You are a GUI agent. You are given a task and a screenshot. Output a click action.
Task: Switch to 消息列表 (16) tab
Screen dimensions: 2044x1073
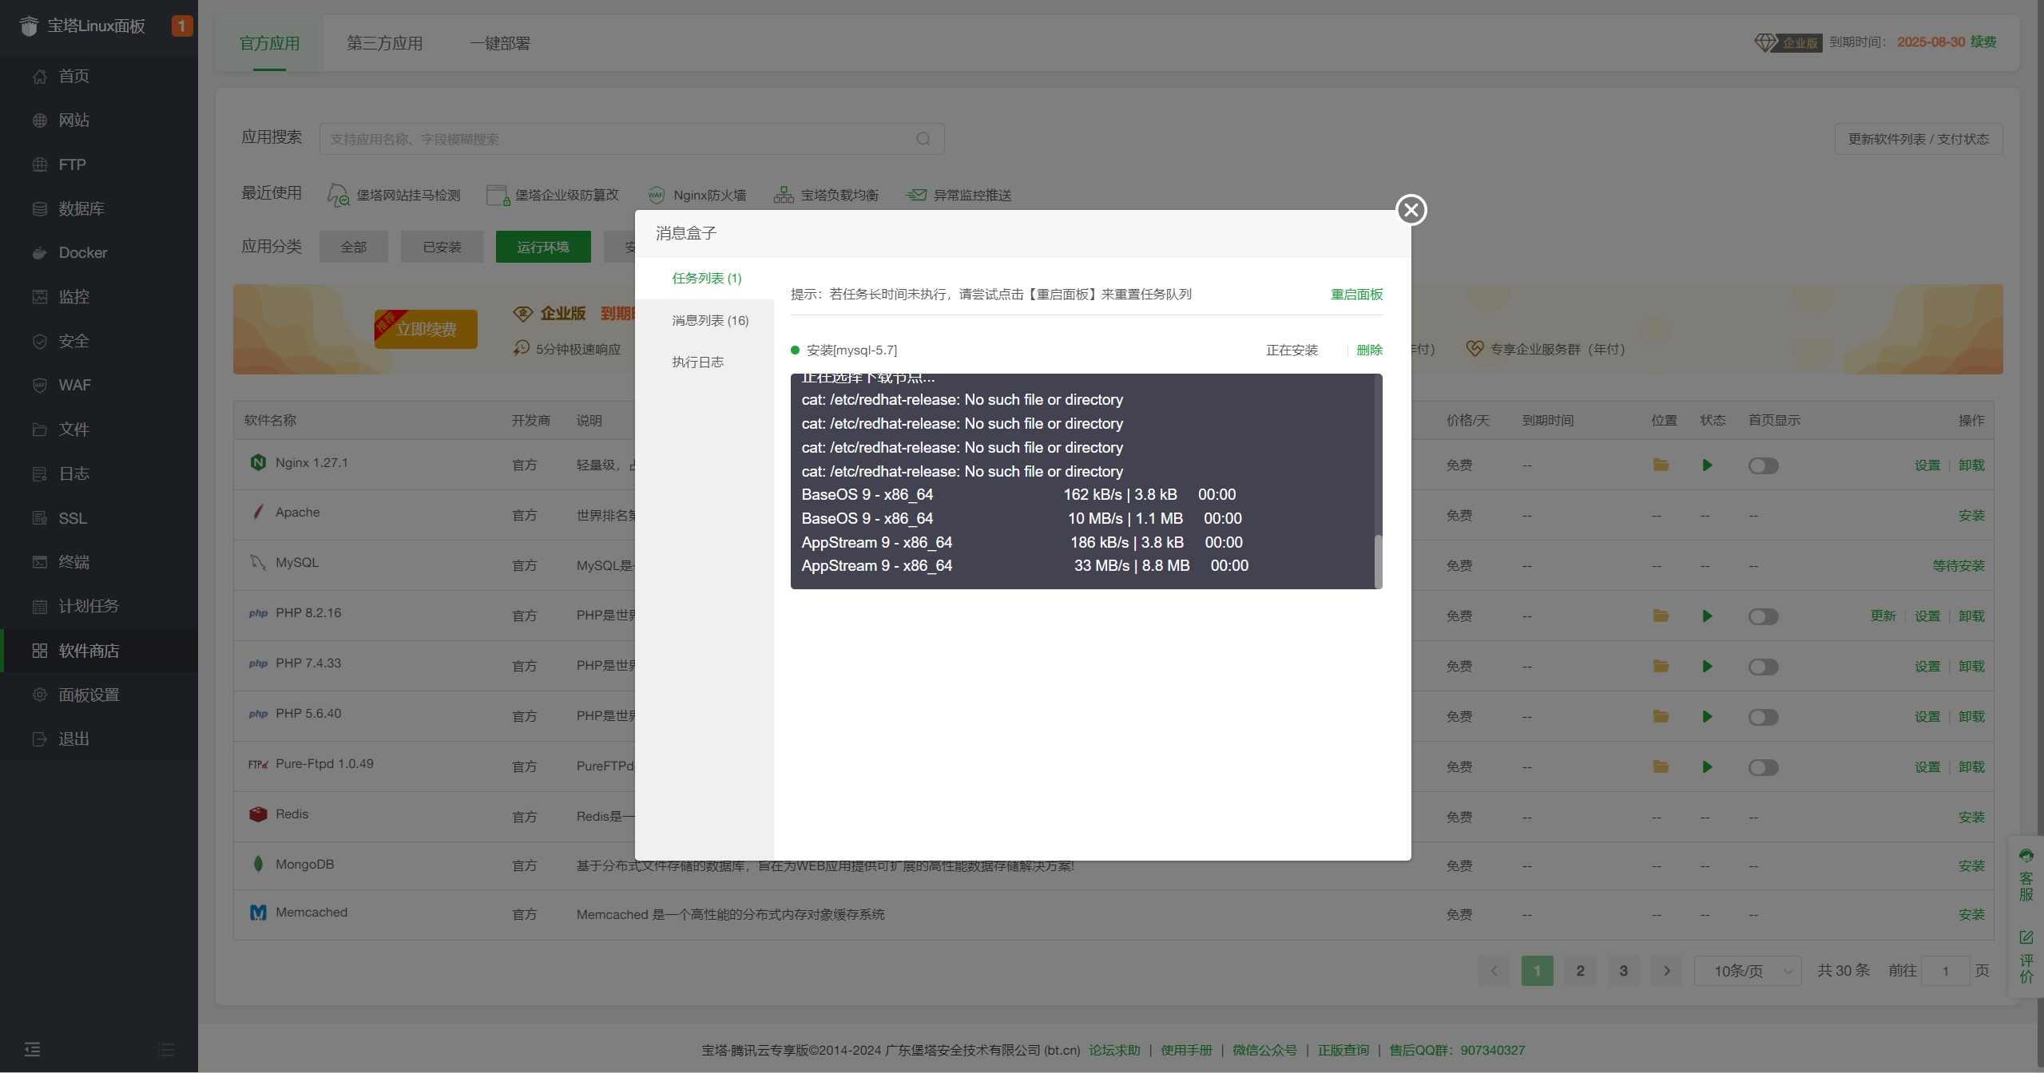709,320
